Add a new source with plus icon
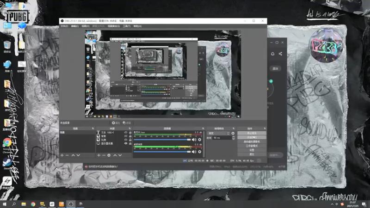Image resolution: width=370 pixels, height=208 pixels. click(99, 155)
